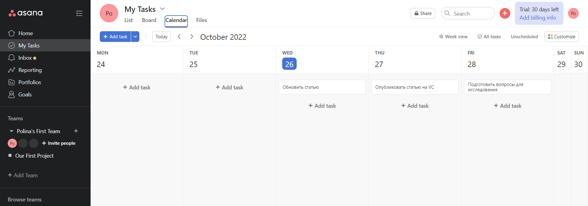Switch to the Board tab

[149, 20]
